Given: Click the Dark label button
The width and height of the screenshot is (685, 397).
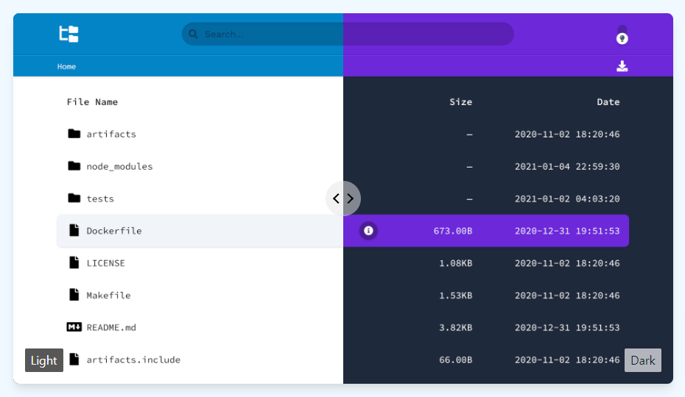Looking at the screenshot, I should pos(642,360).
